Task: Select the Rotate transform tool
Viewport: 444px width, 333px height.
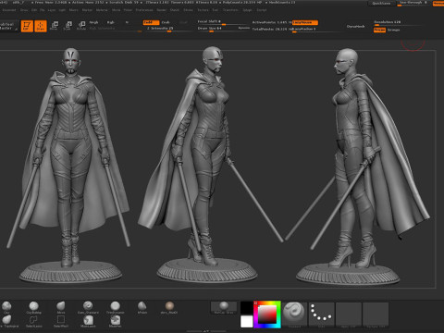Action: (x=81, y=26)
